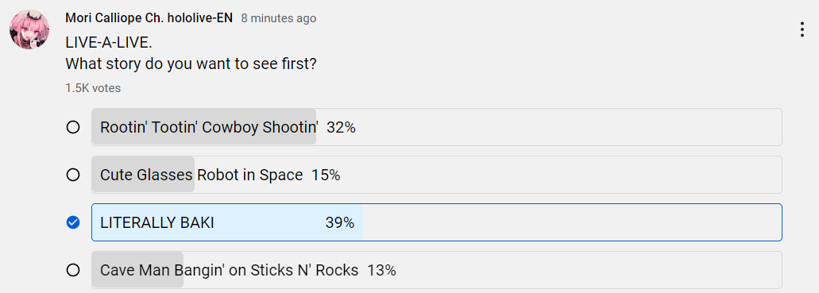819x293 pixels.
Task: Click the 15% result value
Action: 326,175
